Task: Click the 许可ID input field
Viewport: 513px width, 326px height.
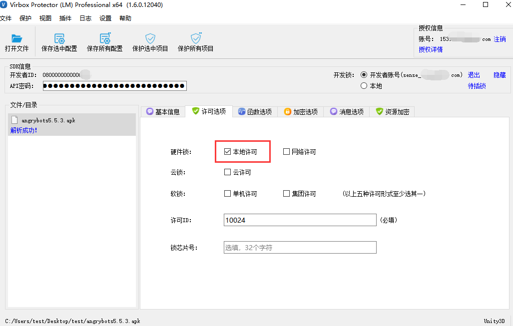Action: coord(300,220)
